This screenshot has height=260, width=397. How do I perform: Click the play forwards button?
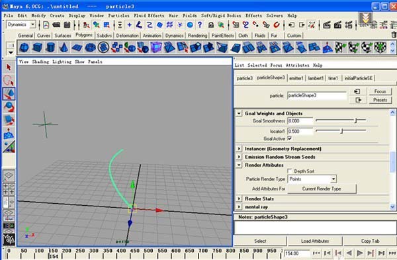click(360, 253)
